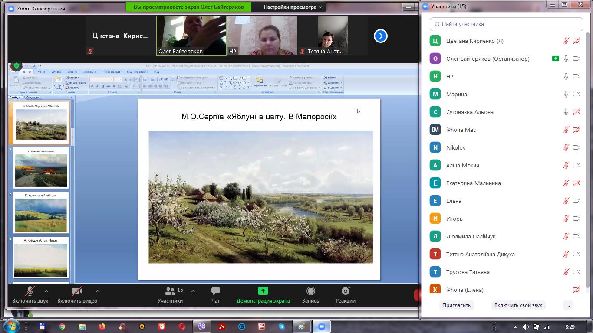This screenshot has width=593, height=333.
Task: Click the Participants icon in Zoom toolbar
Action: pos(170,291)
